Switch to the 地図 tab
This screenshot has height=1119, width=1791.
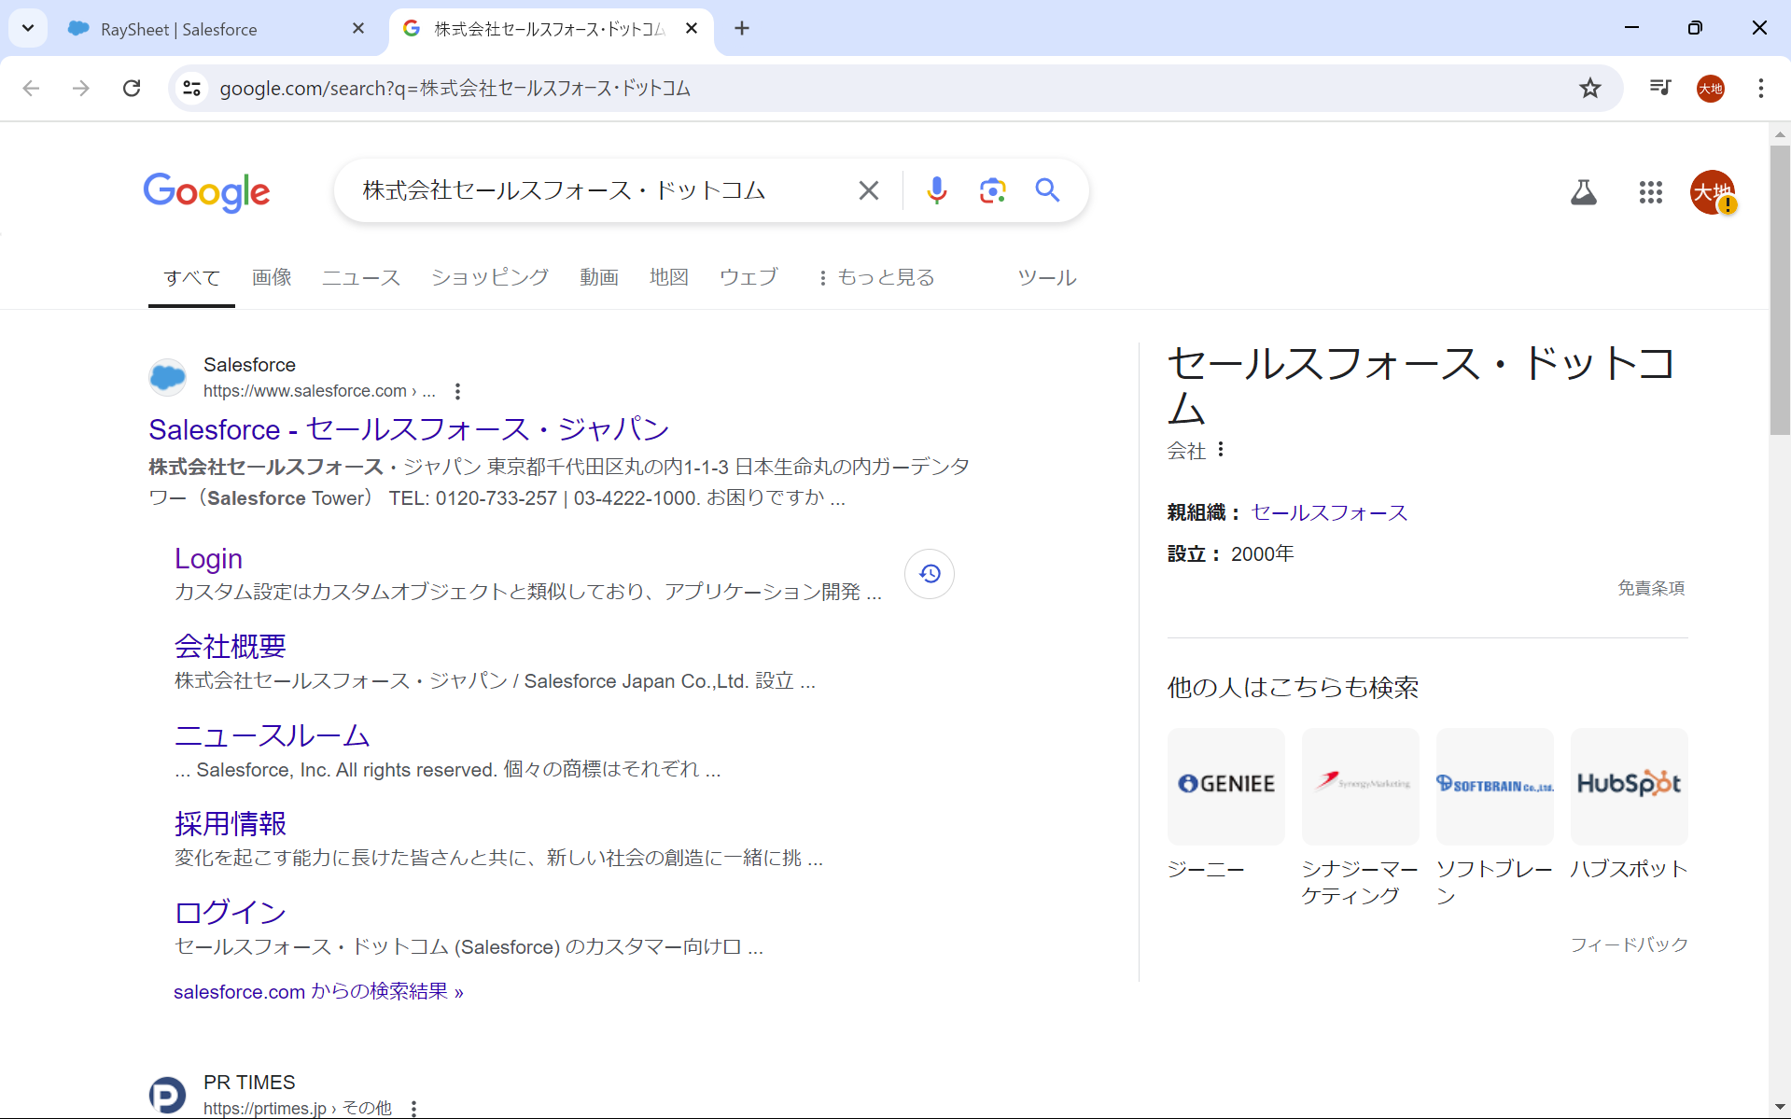(669, 277)
